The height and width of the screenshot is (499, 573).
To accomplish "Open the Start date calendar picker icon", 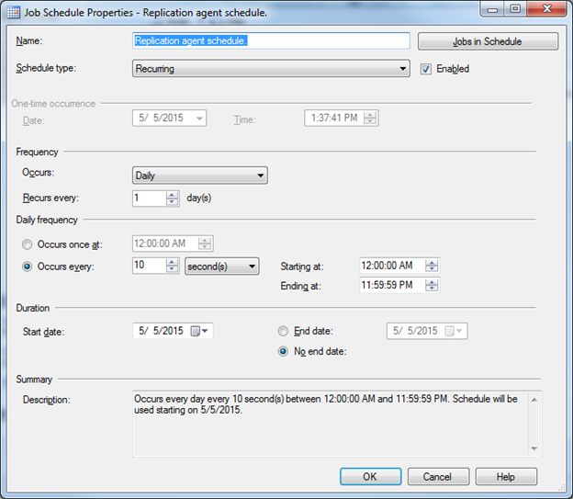I will (x=199, y=331).
